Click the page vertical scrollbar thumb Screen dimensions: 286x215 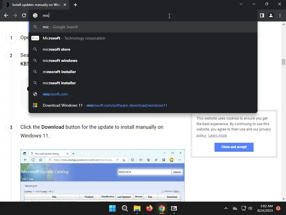tap(283, 62)
